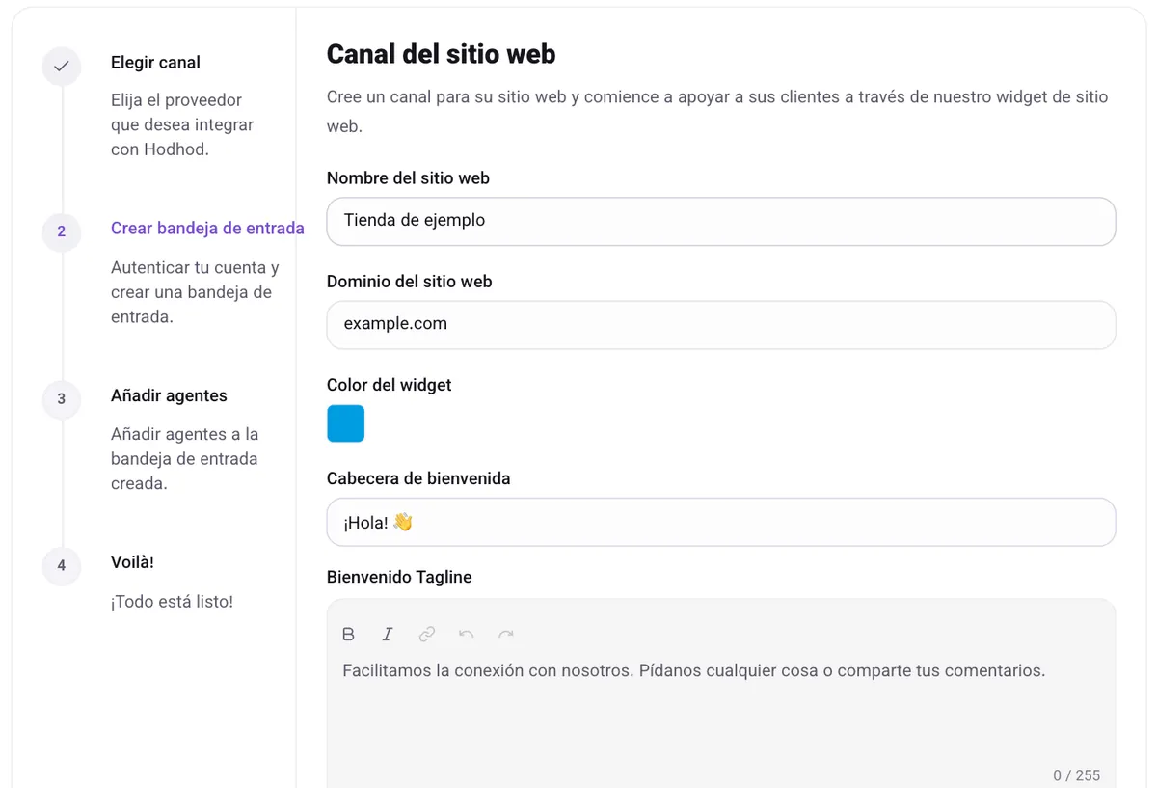Click the completed checkmark step icon

pyautogui.click(x=62, y=67)
